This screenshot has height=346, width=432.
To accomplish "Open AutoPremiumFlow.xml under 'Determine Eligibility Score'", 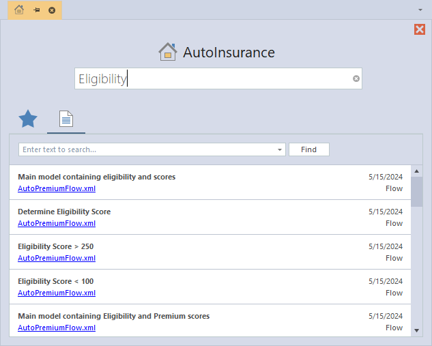I will (x=57, y=223).
